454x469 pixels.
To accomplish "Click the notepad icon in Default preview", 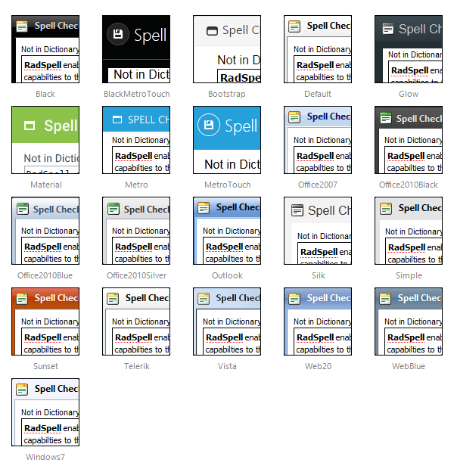I will point(294,26).
